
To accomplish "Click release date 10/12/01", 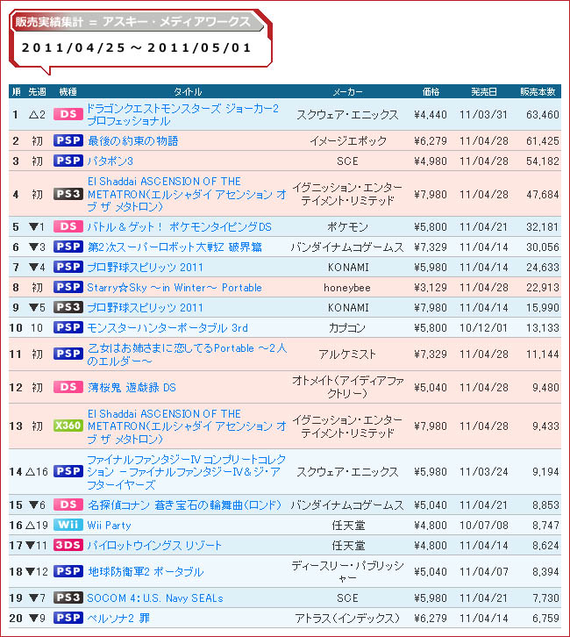I will tap(483, 328).
